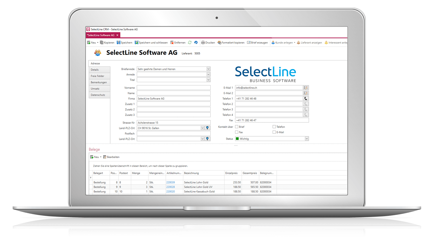437x240 pixels.
Task: Click Formatiert kopieren in toolbar
Action: click(x=231, y=43)
